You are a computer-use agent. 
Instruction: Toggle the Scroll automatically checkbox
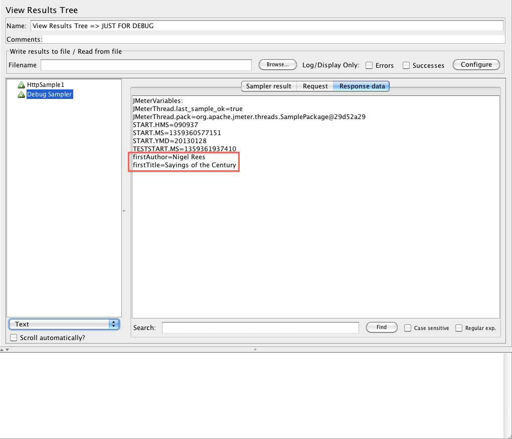click(13, 338)
